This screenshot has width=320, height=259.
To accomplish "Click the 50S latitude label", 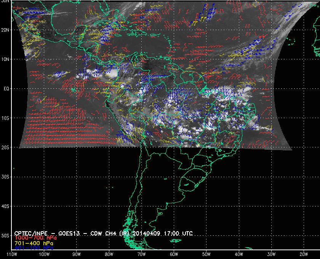I will (5, 236).
